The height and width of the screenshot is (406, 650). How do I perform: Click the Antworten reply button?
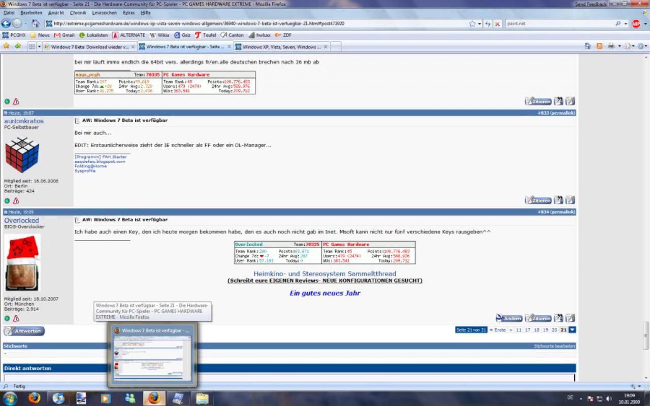click(x=24, y=331)
